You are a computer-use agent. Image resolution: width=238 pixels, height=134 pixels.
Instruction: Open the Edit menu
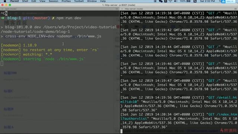click(34, 1)
